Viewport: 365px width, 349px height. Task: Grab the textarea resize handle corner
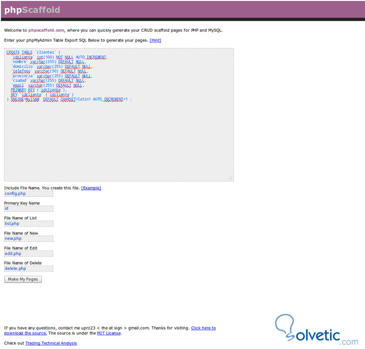click(x=231, y=178)
